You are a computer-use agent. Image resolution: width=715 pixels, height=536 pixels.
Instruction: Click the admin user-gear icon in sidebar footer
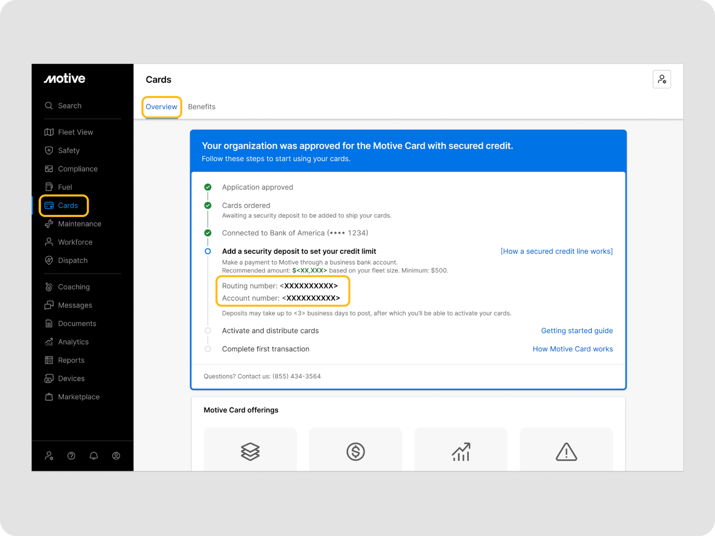point(49,456)
